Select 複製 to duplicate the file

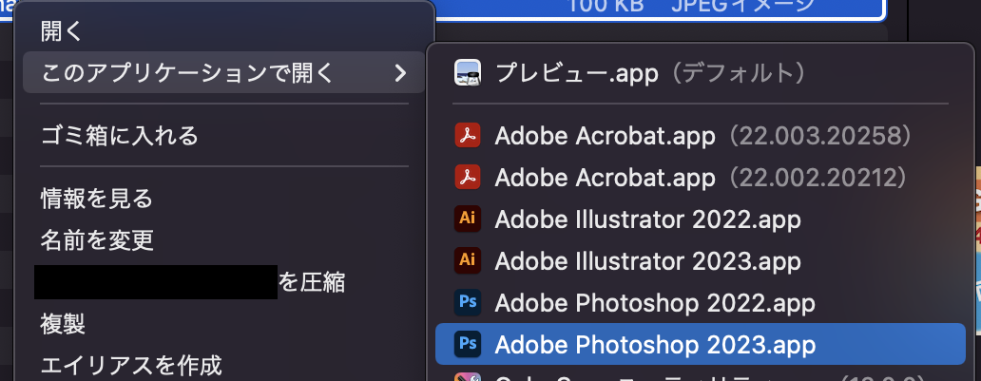[x=62, y=323]
